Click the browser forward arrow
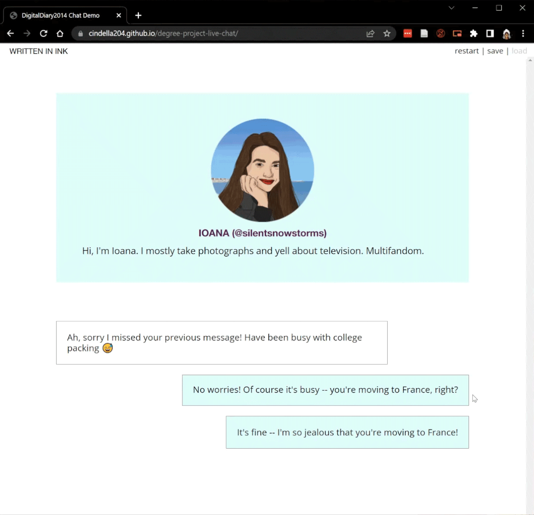This screenshot has height=515, width=534. click(27, 33)
